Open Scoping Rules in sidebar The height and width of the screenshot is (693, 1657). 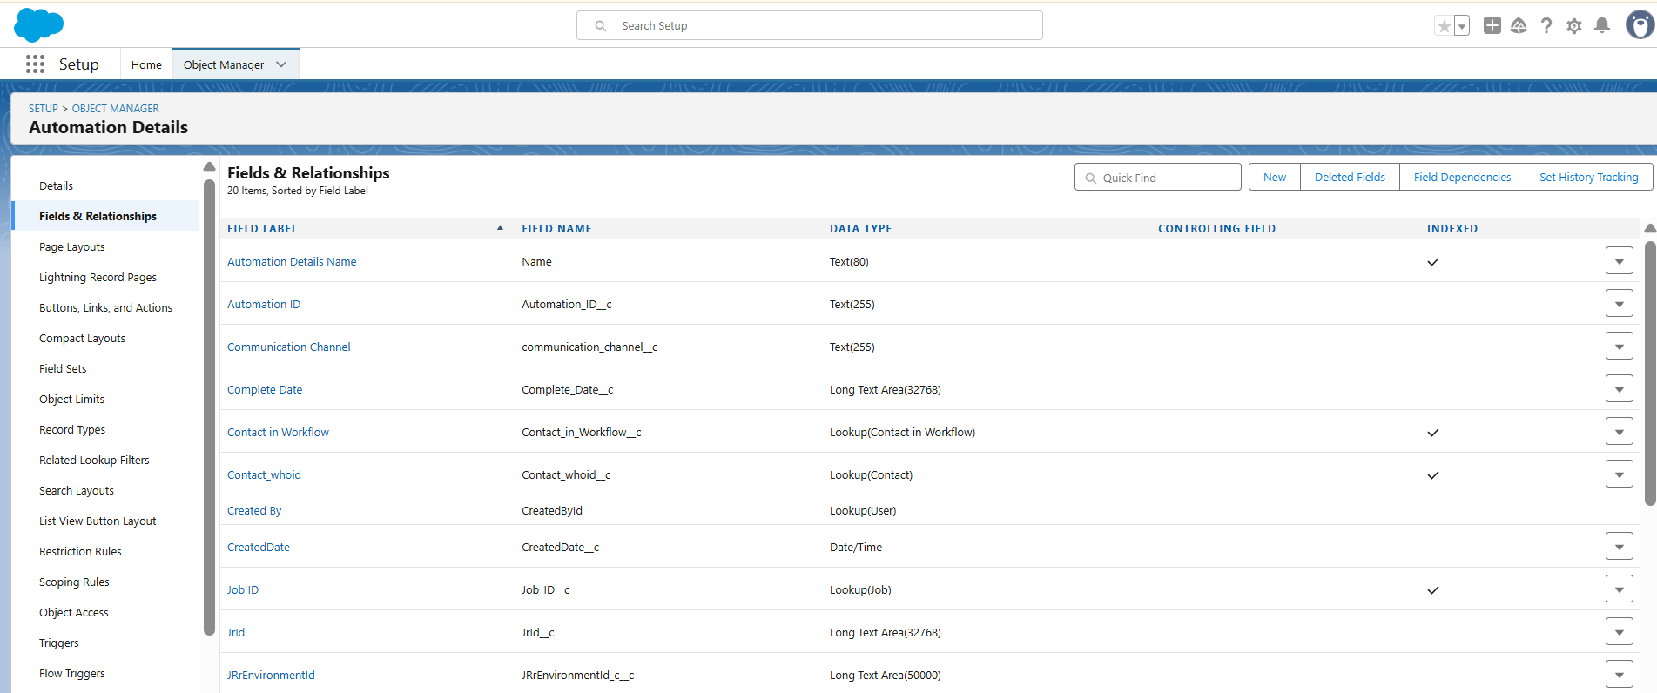74,582
